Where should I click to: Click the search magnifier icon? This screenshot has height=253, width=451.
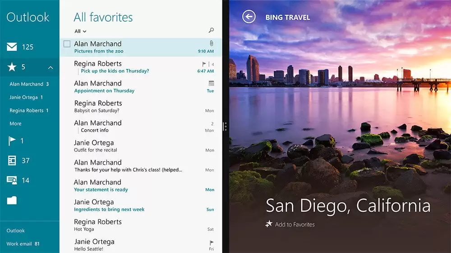tap(211, 31)
